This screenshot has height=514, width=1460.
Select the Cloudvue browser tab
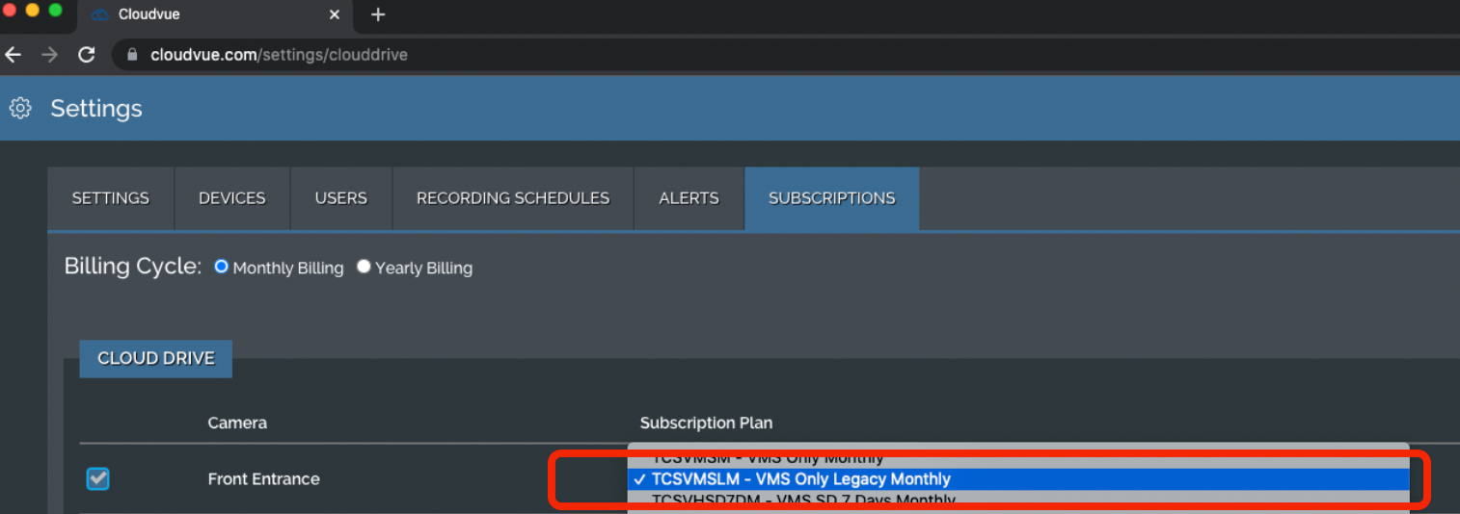tap(217, 14)
